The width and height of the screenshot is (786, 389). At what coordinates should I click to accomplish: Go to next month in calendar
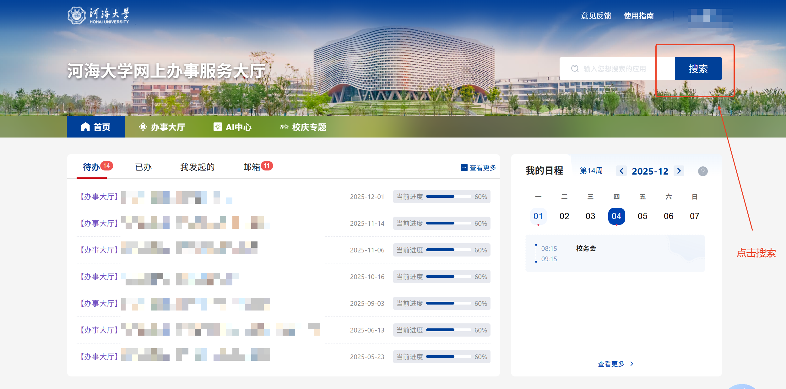point(679,171)
